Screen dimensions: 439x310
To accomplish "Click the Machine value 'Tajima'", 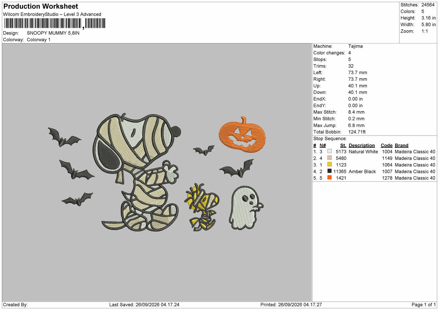I will [356, 46].
